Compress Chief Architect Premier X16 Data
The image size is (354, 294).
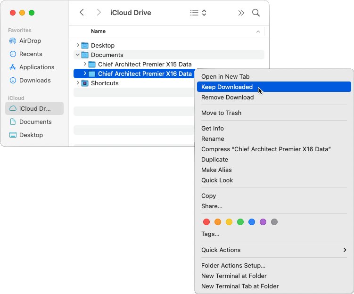[274, 149]
